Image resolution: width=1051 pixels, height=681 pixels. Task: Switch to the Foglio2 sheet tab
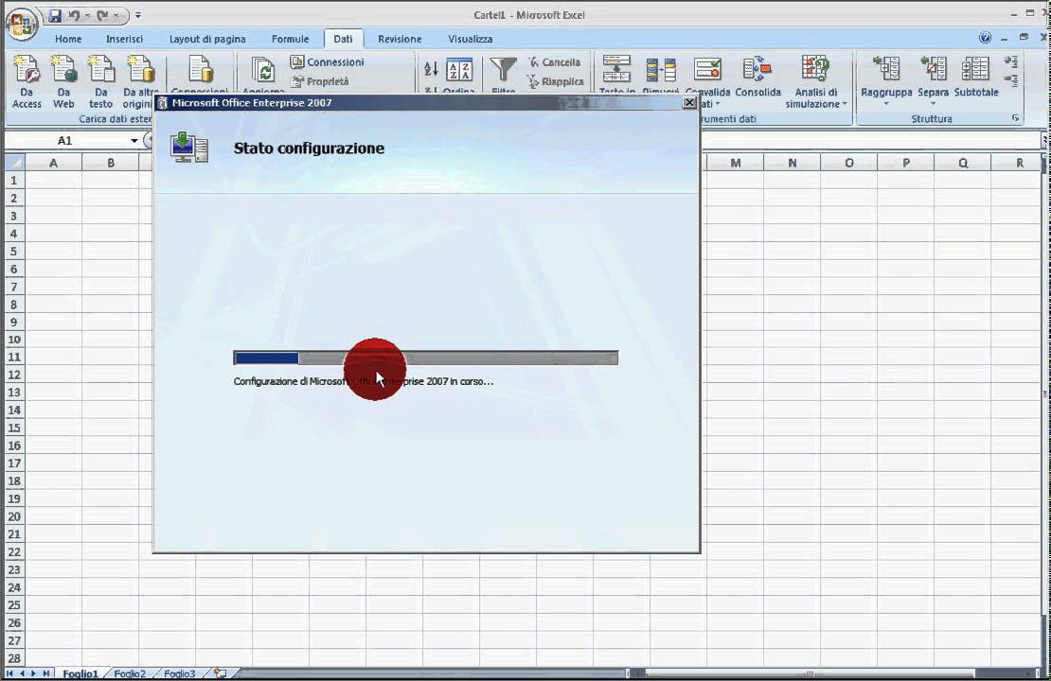pos(130,673)
